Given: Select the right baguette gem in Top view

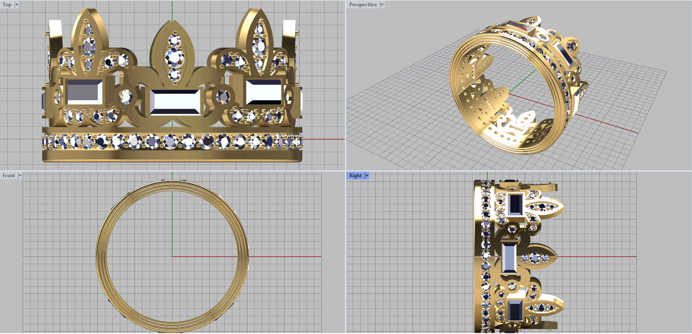Looking at the screenshot, I should (x=264, y=92).
